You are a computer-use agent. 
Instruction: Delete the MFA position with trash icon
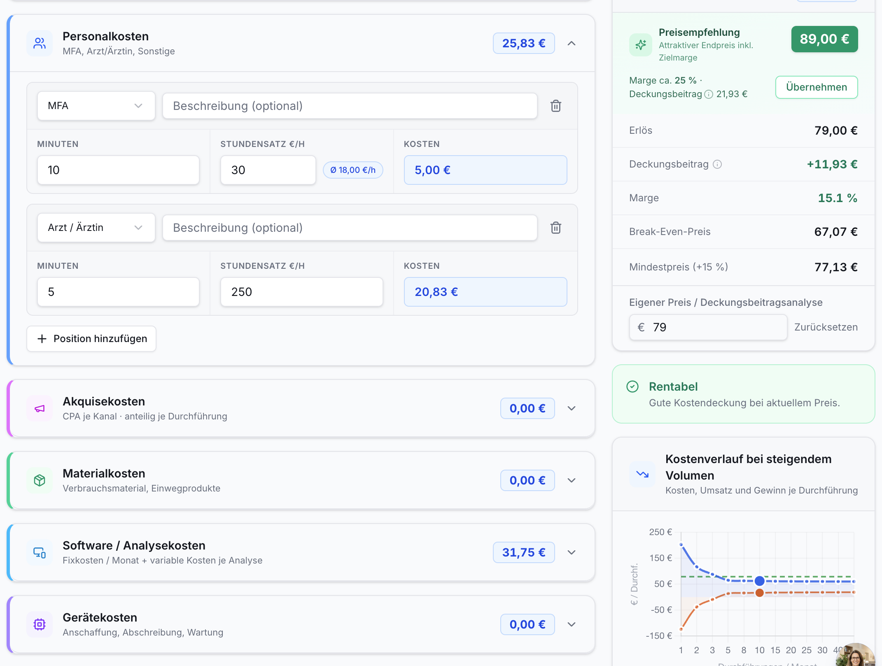556,106
